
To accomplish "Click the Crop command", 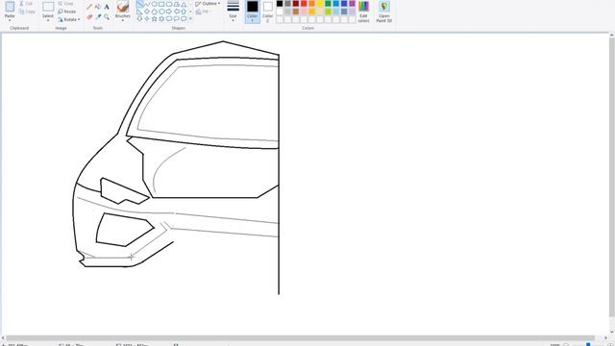I will [66, 4].
